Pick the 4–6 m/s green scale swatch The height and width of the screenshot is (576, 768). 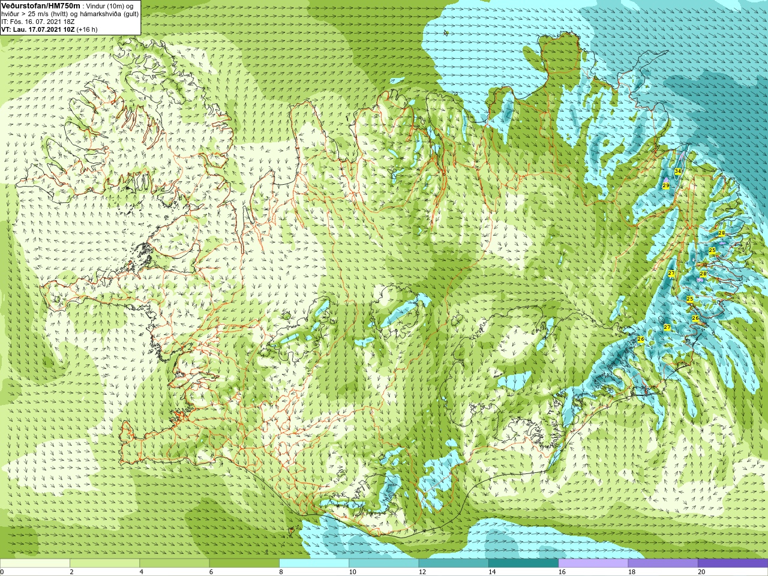[x=174, y=563]
